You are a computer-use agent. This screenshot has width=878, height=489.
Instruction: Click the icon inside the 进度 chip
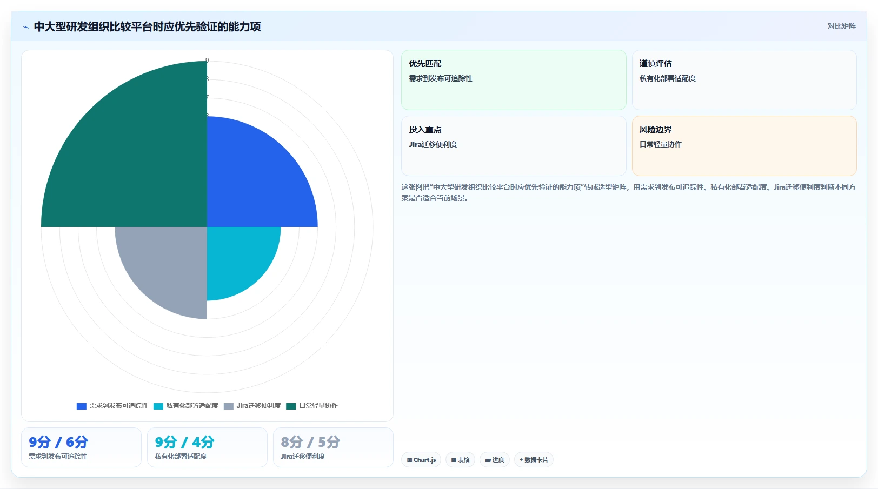pos(488,460)
